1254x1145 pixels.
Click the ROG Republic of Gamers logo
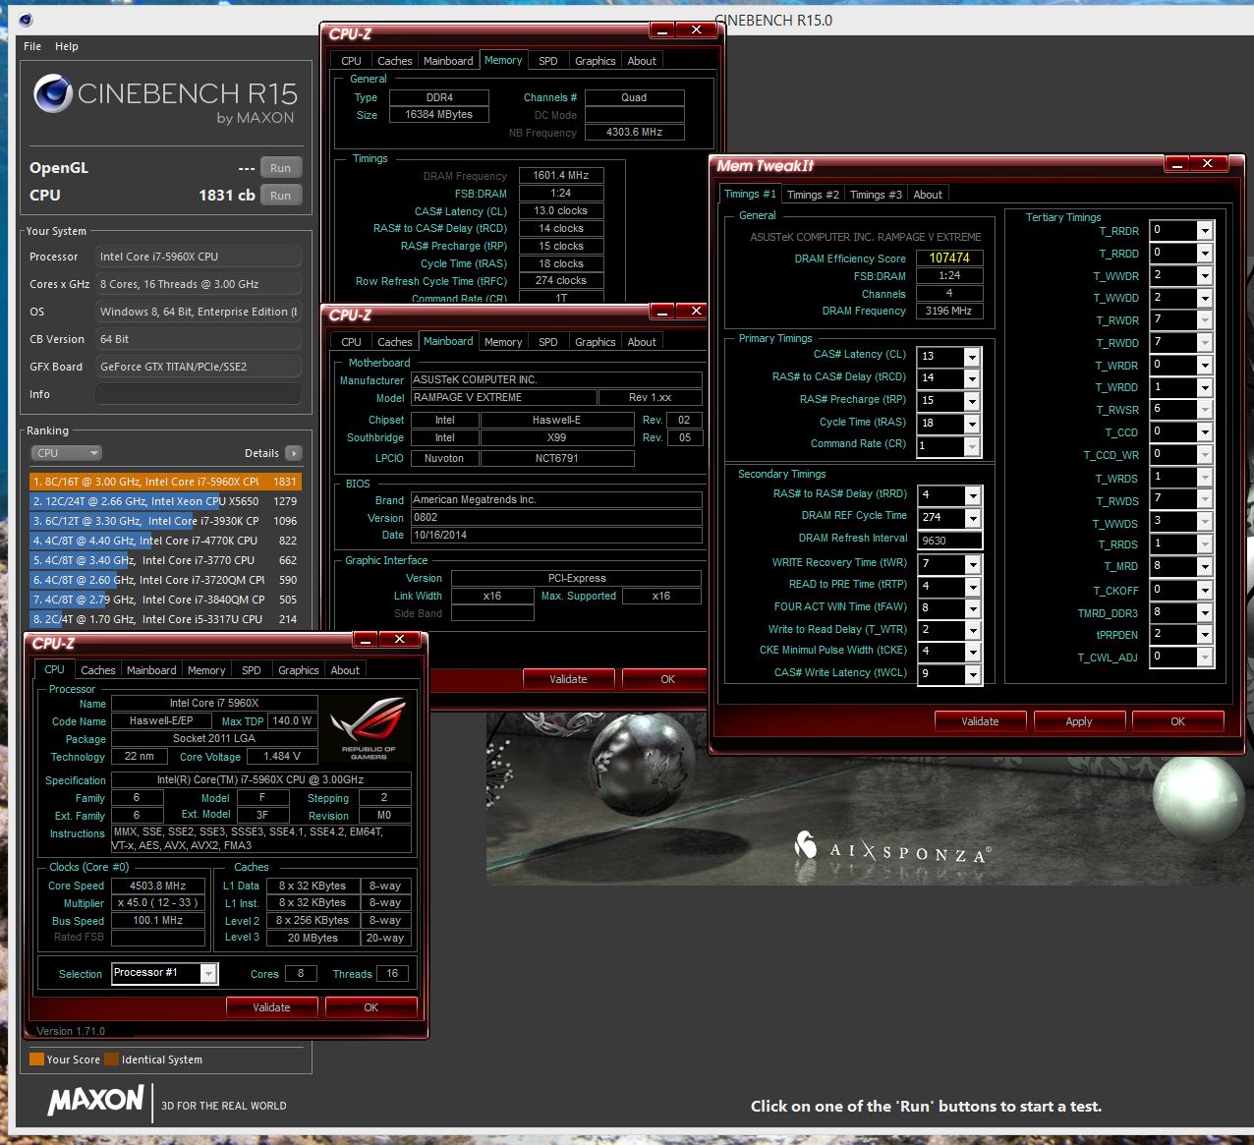pos(369,728)
